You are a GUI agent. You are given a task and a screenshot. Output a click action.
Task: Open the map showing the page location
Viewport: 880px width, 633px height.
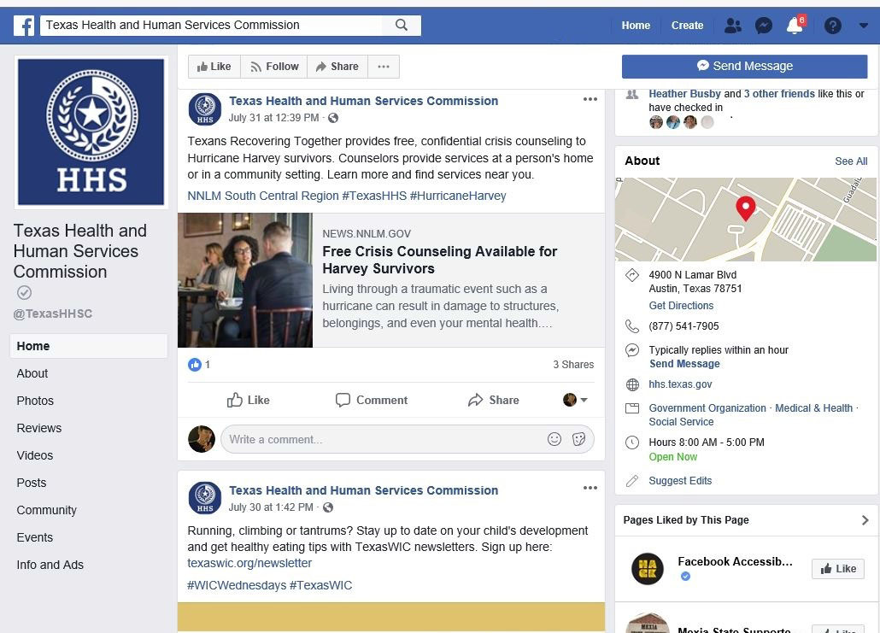click(x=746, y=220)
